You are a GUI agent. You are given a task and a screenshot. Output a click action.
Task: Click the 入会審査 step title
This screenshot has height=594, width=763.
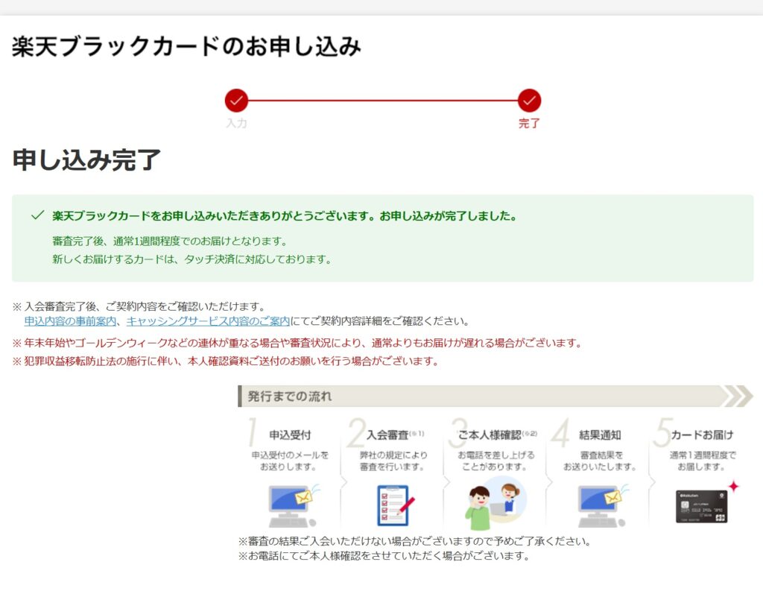coord(387,435)
